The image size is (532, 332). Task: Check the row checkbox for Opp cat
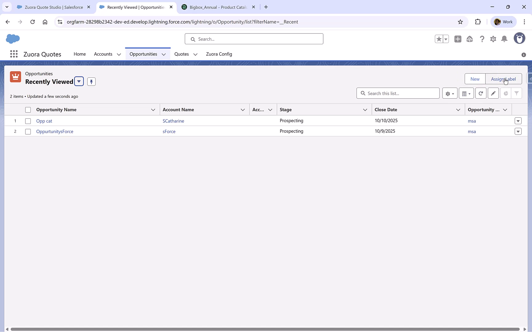point(28,121)
